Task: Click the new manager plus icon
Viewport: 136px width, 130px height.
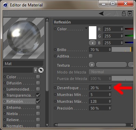Action: (x=130, y=14)
